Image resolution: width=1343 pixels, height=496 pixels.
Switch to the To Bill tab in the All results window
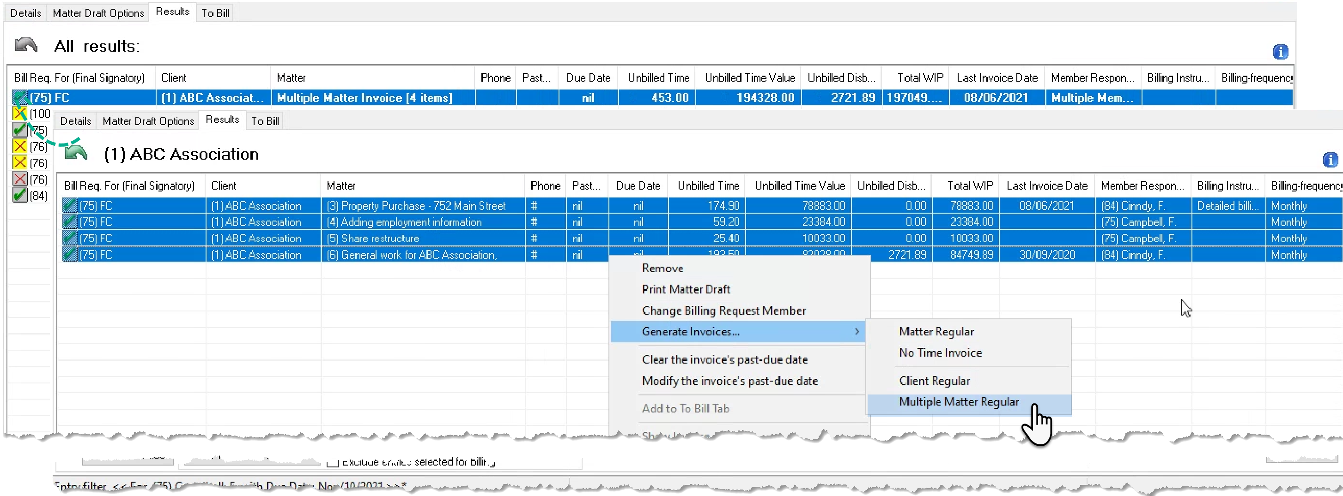[215, 13]
